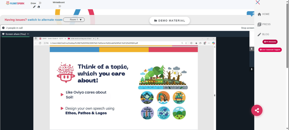The width and height of the screenshot is (289, 130).
Task: Click the PS Moments button
Action: coord(270,42)
